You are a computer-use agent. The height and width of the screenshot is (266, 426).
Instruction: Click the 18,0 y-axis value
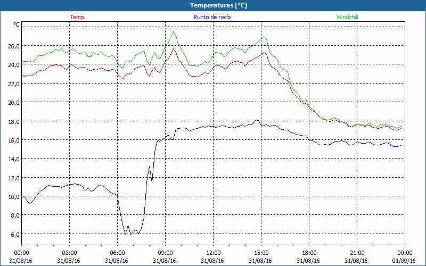[x=14, y=122]
